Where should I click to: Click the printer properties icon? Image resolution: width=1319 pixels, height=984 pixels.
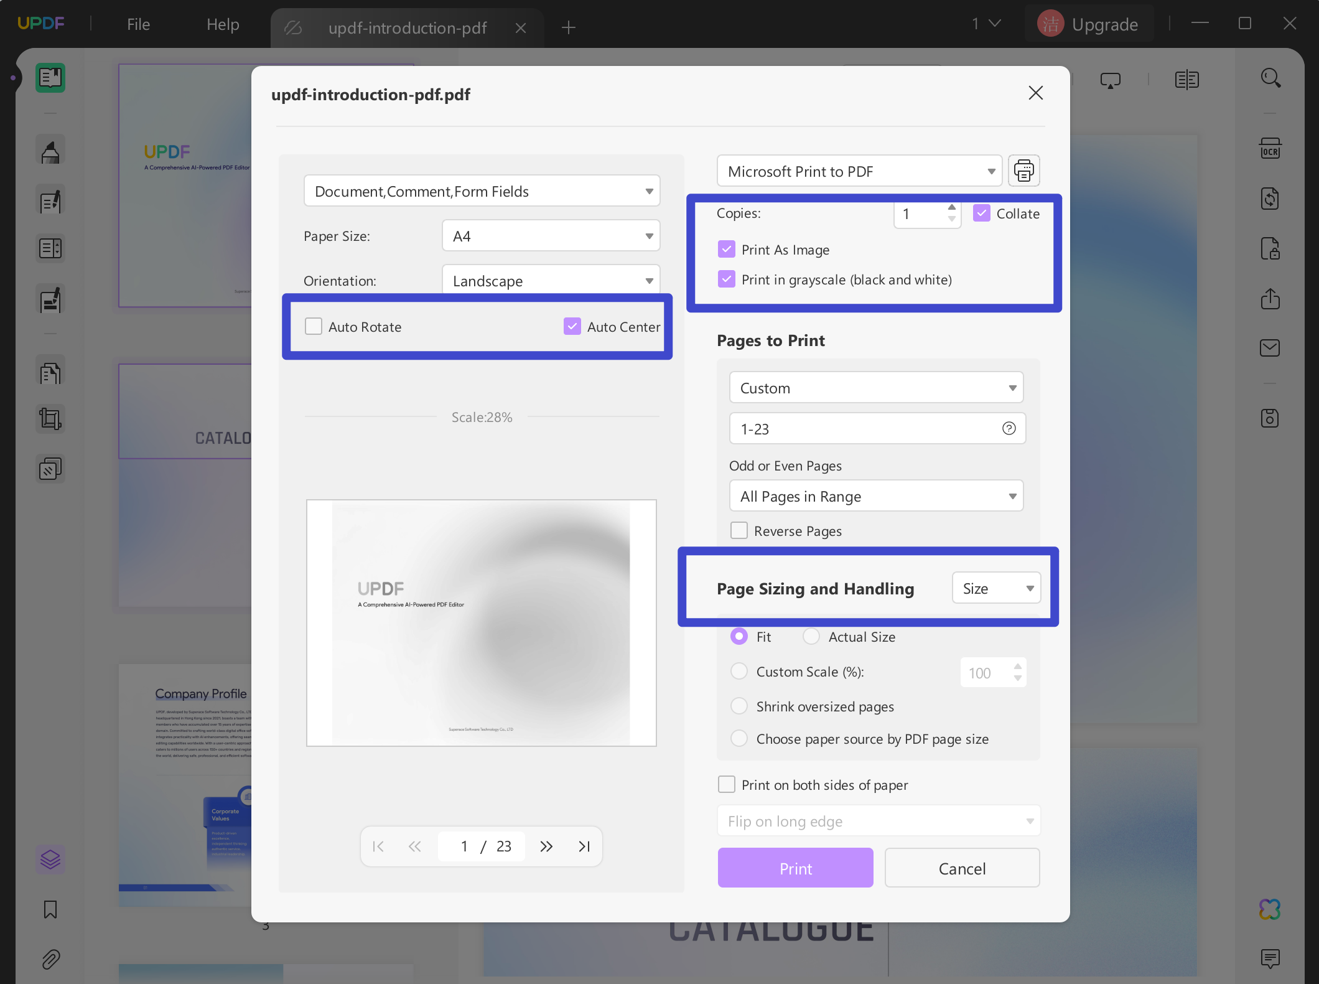click(x=1023, y=171)
